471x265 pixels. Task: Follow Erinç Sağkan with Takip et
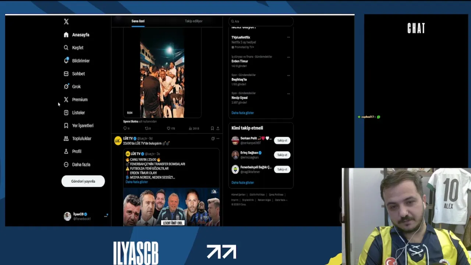pyautogui.click(x=282, y=155)
